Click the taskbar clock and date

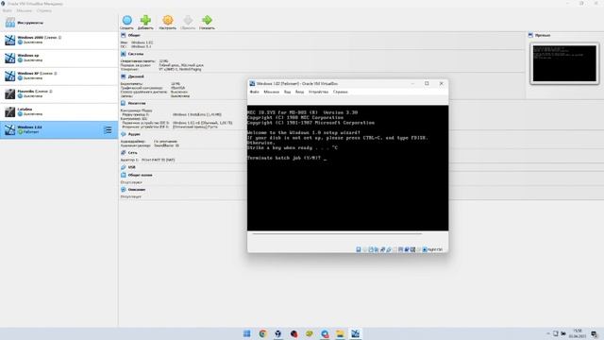[x=577, y=333]
